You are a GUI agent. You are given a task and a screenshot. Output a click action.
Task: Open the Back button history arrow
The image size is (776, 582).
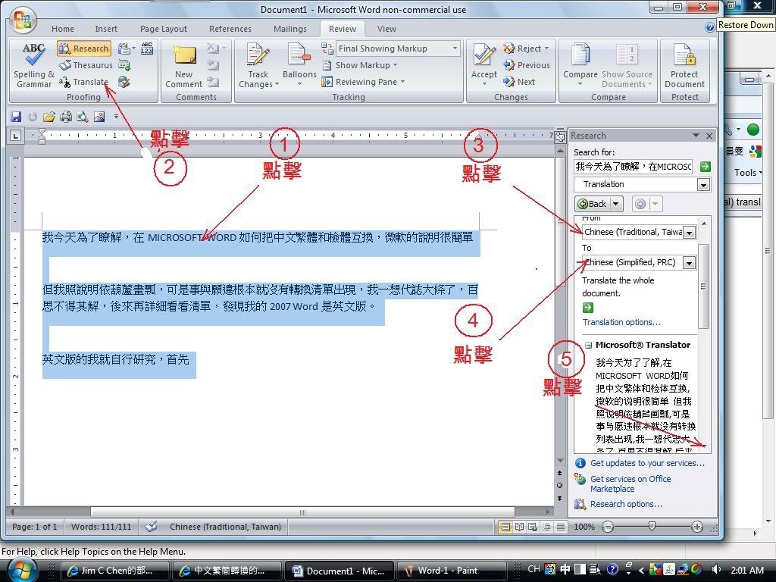coord(615,203)
